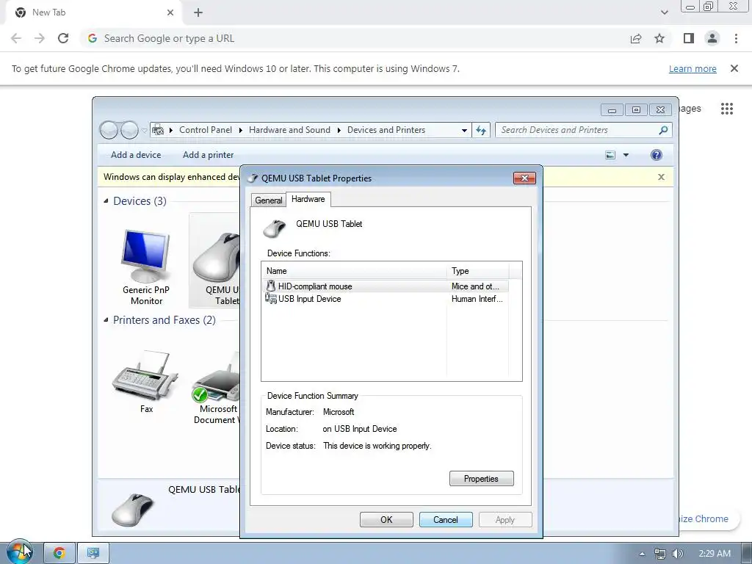752x564 pixels.
Task: Click the Show desktop strip on the taskbar
Action: point(747,553)
